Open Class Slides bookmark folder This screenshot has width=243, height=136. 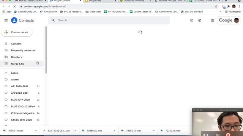[93, 12]
